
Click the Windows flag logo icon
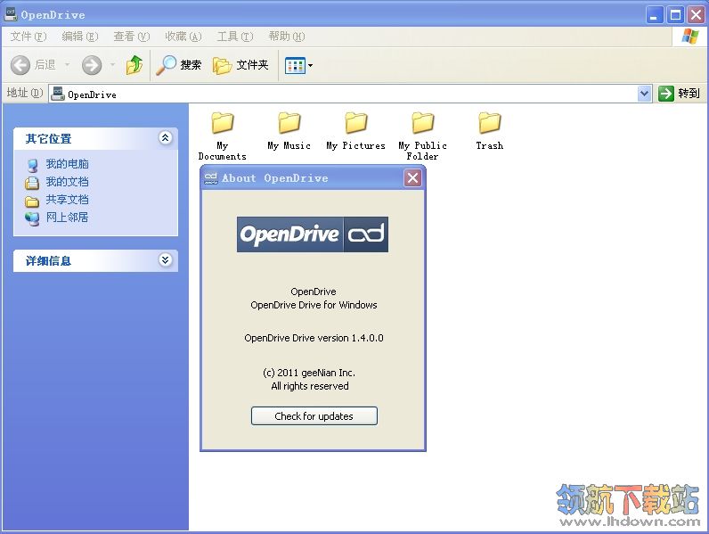[x=690, y=37]
